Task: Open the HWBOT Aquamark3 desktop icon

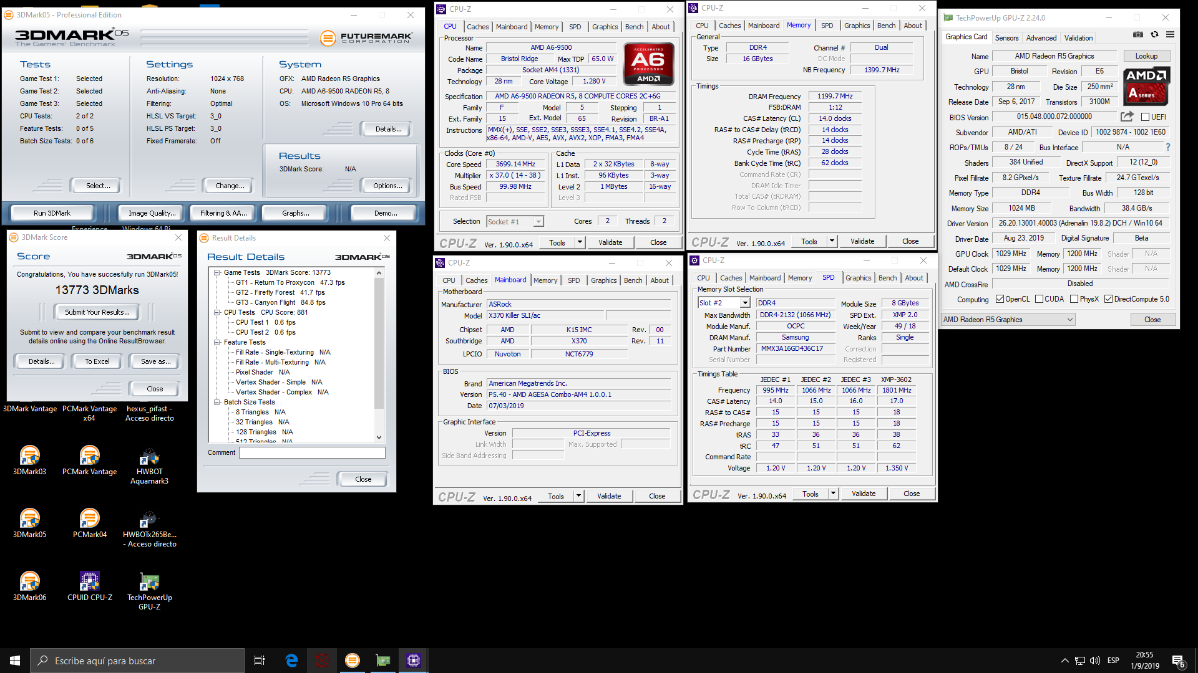Action: point(149,465)
